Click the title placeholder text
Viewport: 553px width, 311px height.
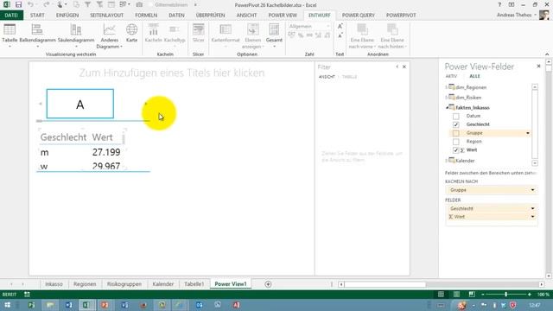tap(172, 73)
